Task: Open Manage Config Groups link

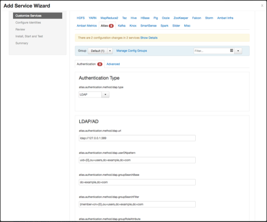Action: click(131, 51)
